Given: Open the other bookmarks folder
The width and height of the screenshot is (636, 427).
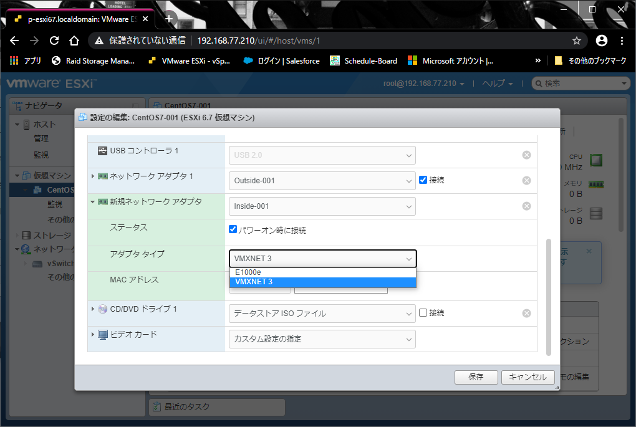Looking at the screenshot, I should 590,61.
